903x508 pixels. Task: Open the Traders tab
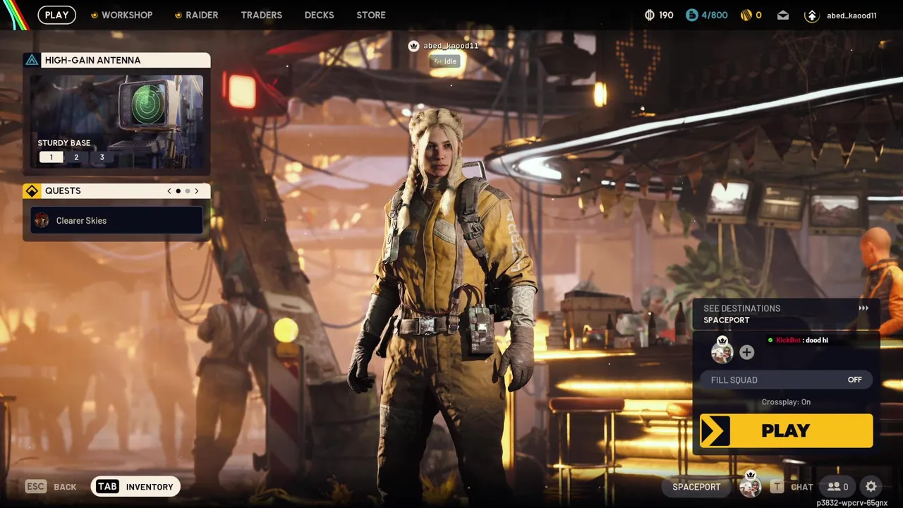pos(262,15)
